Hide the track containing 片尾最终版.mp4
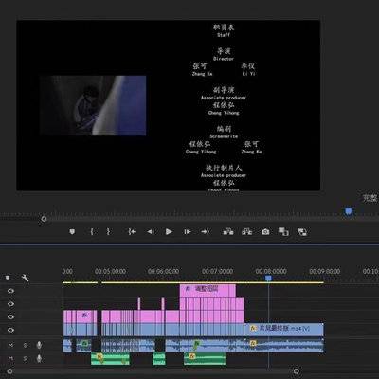379x379 pixels. pyautogui.click(x=10, y=330)
